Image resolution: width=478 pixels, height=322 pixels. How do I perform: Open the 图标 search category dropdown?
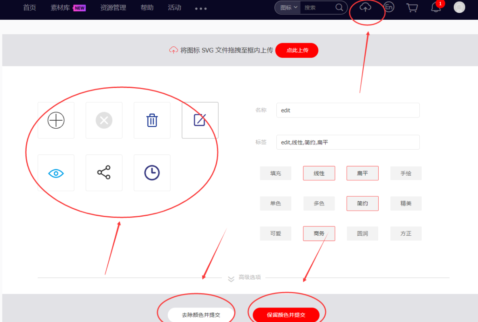[x=287, y=7]
